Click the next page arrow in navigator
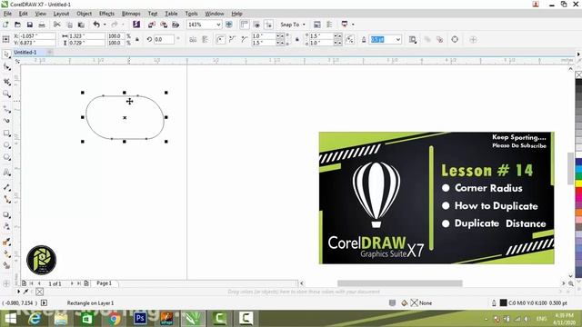The width and height of the screenshot is (582, 327). 72,283
